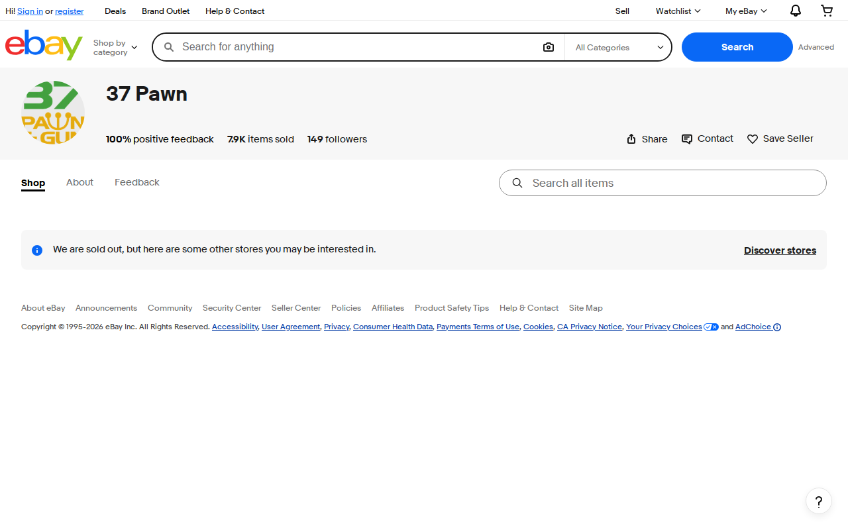Focus the Search all items field
The height and width of the screenshot is (530, 848).
[x=662, y=183]
